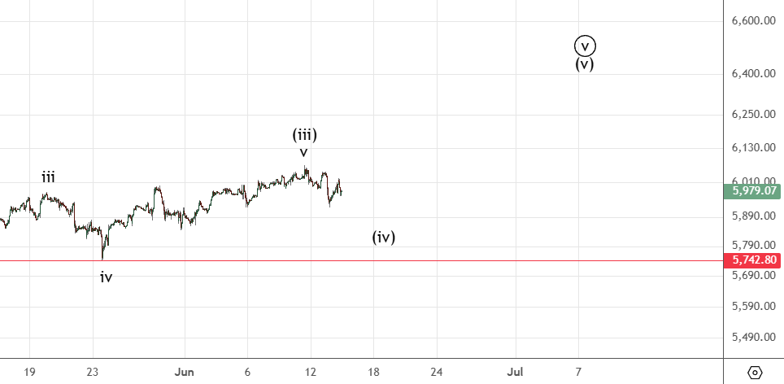Screen dimensions: 784x384
Task: Click date 24 on the time axis
Action: click(x=435, y=370)
